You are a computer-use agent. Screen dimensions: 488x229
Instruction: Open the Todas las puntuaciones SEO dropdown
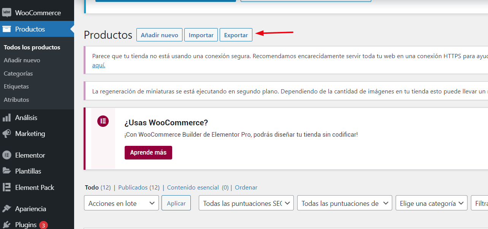[x=246, y=203]
